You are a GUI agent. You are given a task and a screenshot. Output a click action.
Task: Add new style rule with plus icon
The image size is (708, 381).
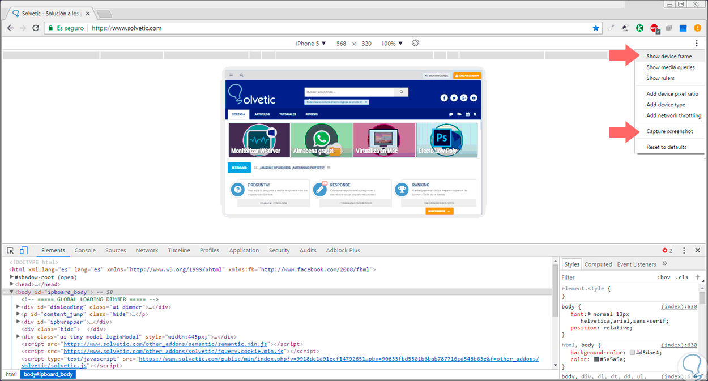tap(698, 277)
